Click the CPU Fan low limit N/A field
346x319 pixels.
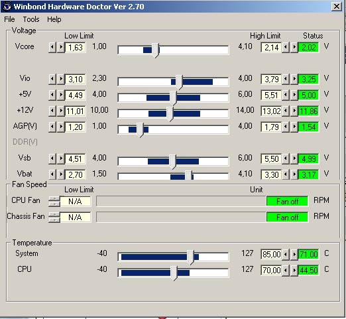[x=75, y=201]
